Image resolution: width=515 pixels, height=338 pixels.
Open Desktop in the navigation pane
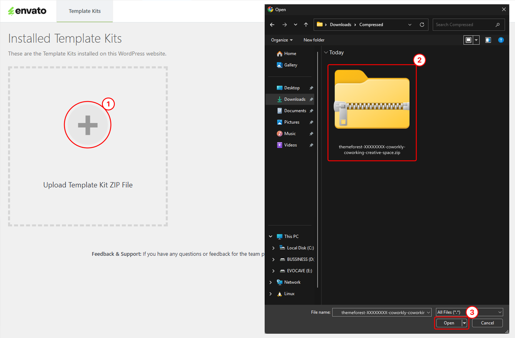(x=290, y=88)
